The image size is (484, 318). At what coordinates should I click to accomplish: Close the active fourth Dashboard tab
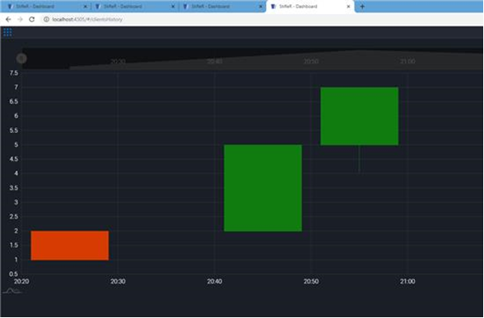pos(348,7)
